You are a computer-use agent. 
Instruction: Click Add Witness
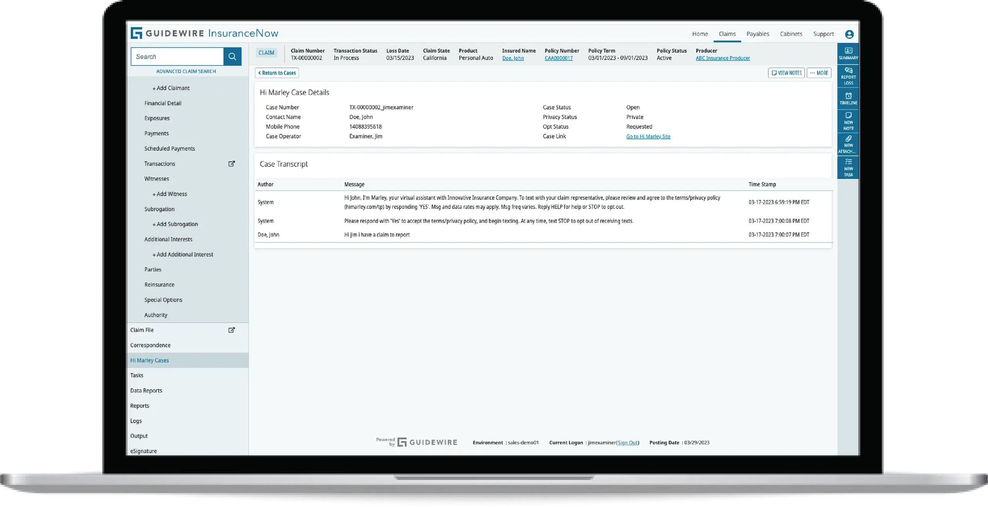pos(169,194)
